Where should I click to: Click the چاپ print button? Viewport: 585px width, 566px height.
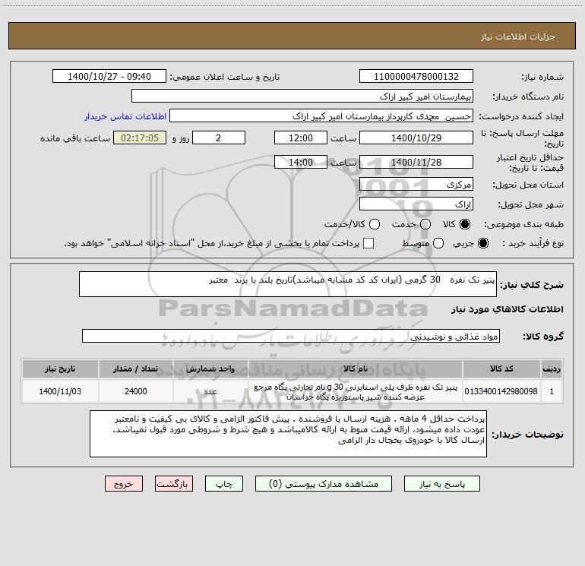tap(224, 484)
